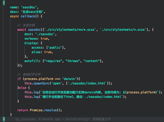
Task: Click the 'build(config): 更换配置文件' commit message
Action: coord(88,119)
